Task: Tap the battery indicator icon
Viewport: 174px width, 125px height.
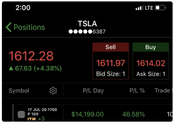Action: pos(161,8)
